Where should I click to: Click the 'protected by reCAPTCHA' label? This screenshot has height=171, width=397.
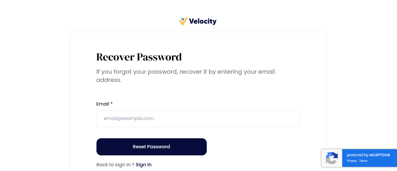(x=368, y=155)
